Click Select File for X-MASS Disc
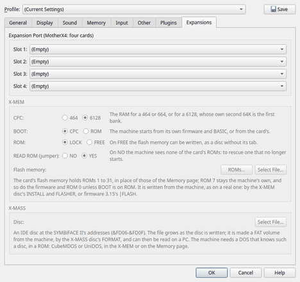This screenshot has height=282, width=300. (x=271, y=222)
